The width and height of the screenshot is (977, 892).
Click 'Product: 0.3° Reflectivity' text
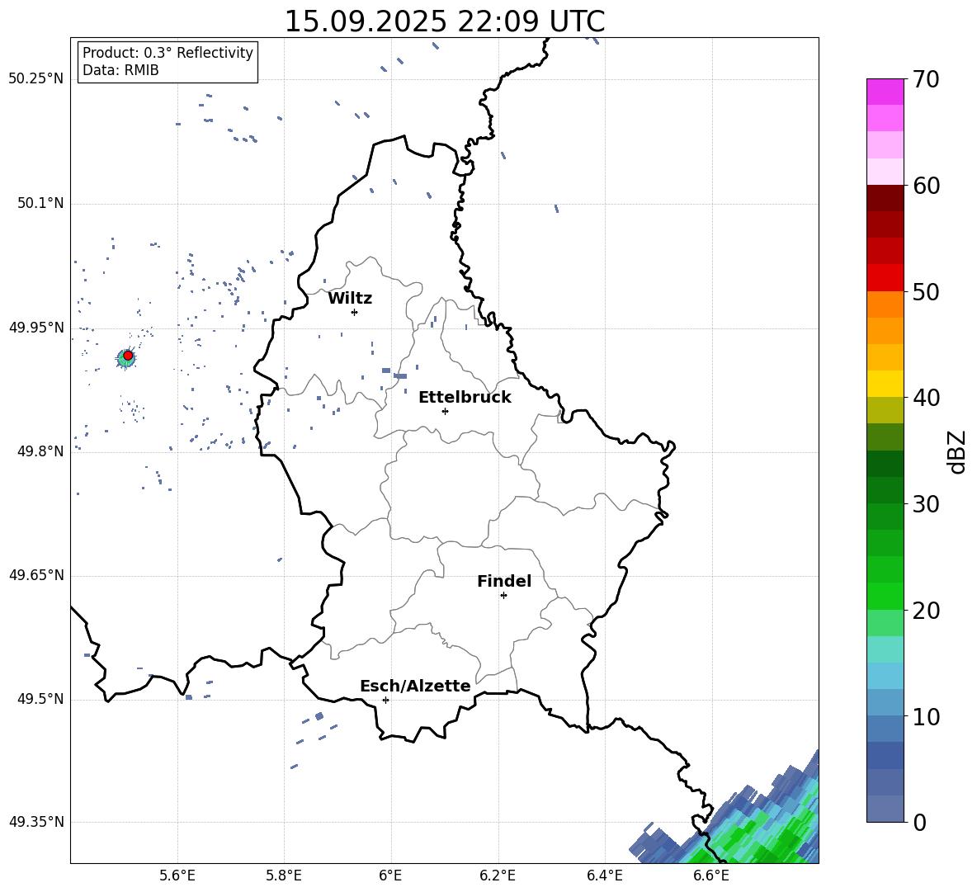coord(168,52)
